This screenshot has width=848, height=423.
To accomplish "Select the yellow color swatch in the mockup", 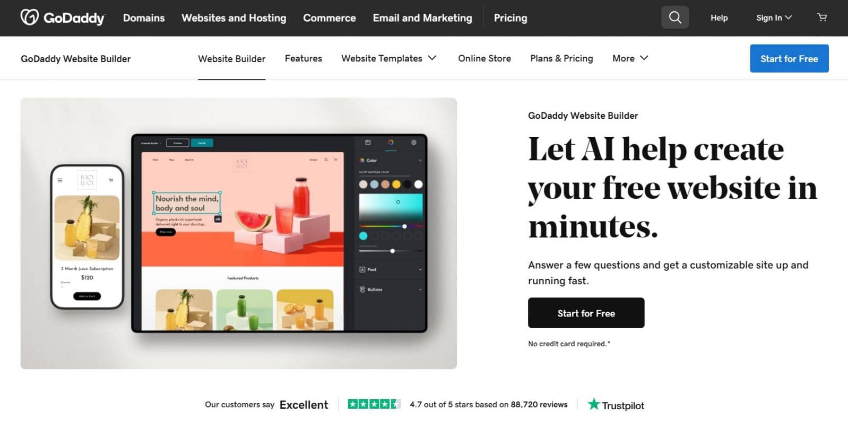I will 396,184.
